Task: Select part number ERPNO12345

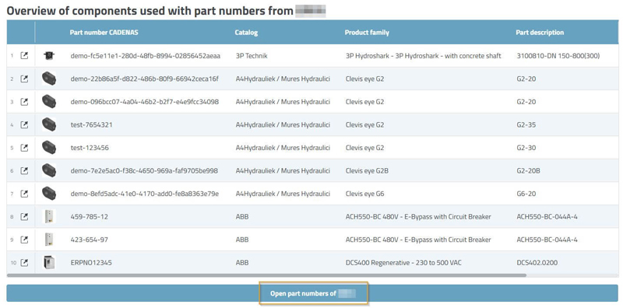Action: 91,263
